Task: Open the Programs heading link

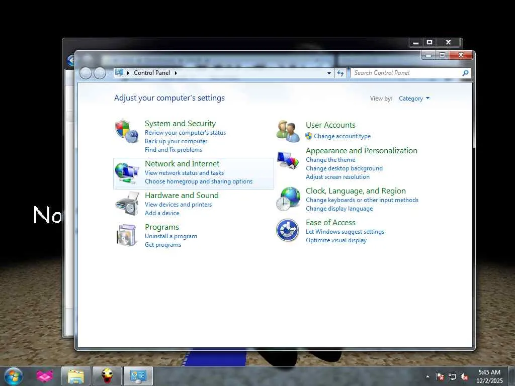Action: click(x=162, y=227)
